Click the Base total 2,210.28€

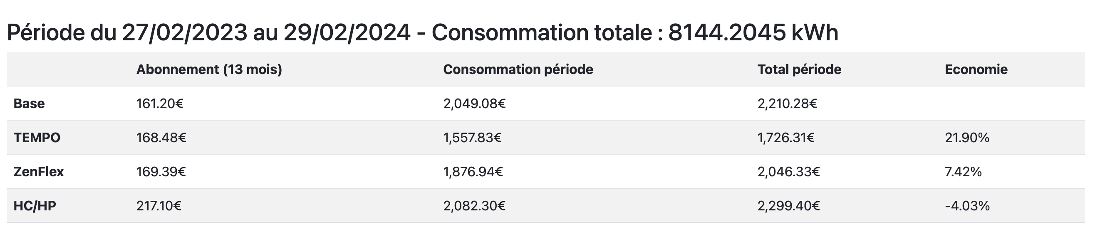(x=787, y=103)
